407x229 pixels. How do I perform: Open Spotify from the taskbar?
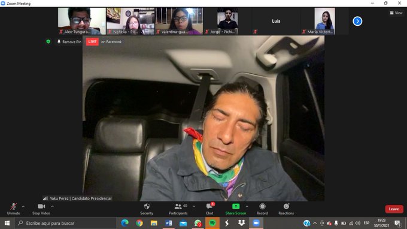[212, 223]
